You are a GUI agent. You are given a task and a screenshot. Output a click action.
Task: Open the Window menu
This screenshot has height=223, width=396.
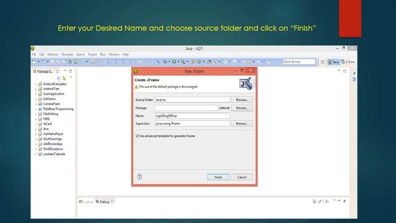pyautogui.click(x=114, y=55)
